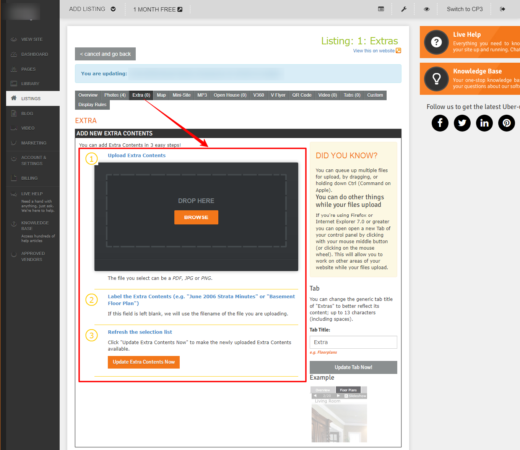Click the library image icon in sidebar
Image resolution: width=520 pixels, height=450 pixels.
coord(14,83)
